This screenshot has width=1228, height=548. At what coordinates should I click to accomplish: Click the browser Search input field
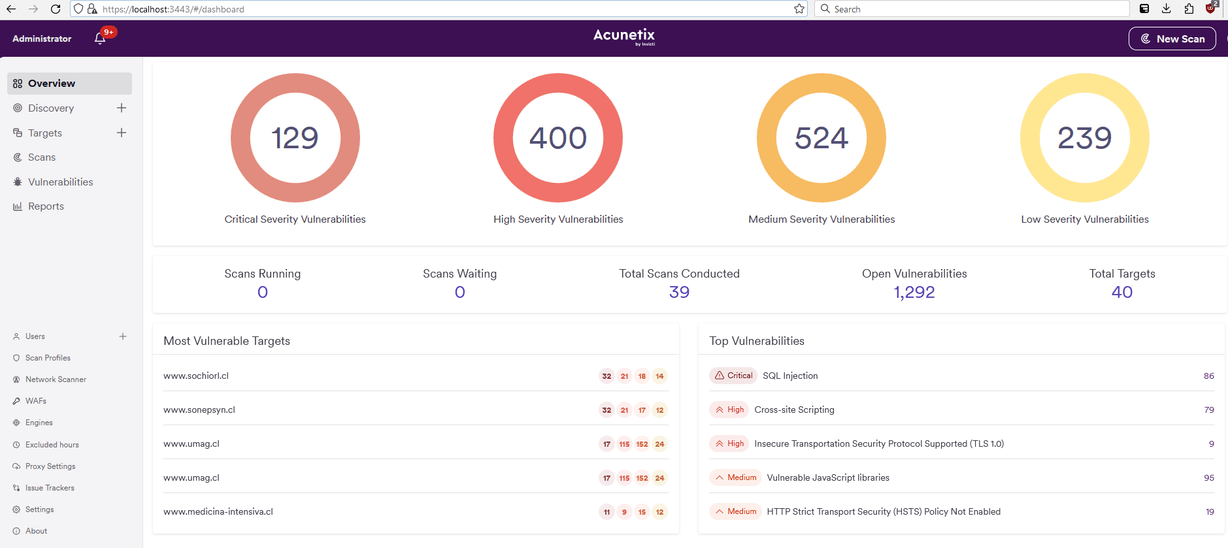974,9
